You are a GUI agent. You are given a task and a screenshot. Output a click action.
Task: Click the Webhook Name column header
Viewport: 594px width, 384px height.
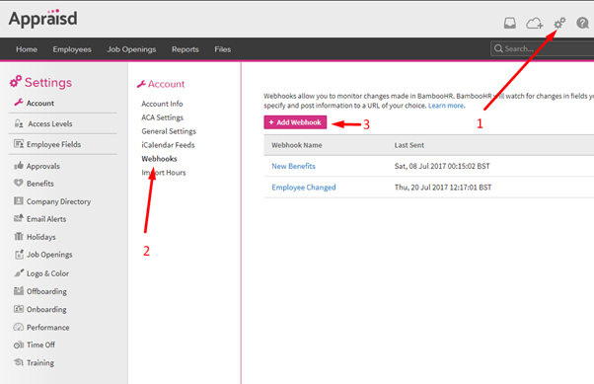[x=297, y=145]
